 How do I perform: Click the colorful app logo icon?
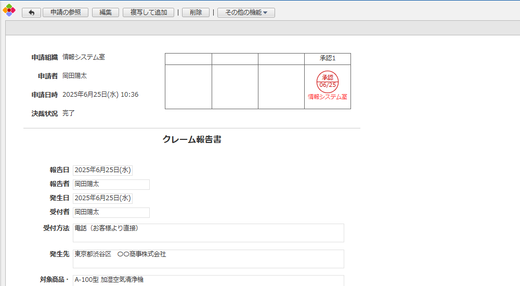[x=9, y=10]
